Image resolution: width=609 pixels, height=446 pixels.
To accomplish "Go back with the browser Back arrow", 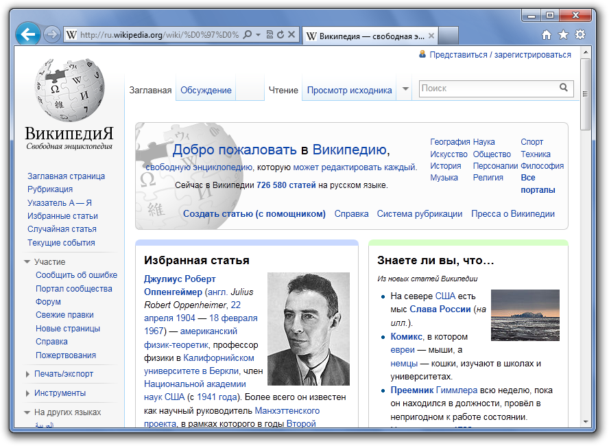I will pyautogui.click(x=28, y=34).
